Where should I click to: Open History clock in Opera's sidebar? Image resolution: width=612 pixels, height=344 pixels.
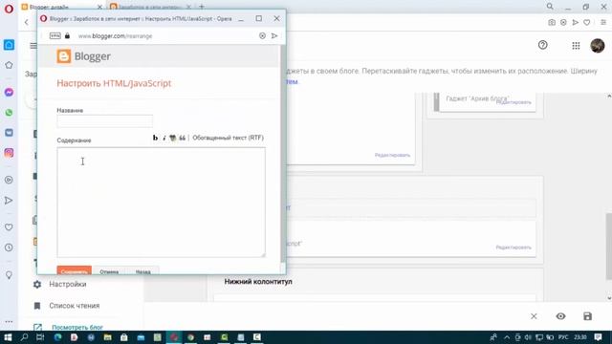click(x=9, y=247)
